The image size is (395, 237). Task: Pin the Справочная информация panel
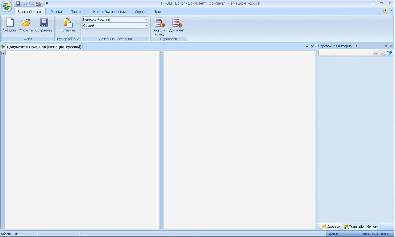[386, 46]
